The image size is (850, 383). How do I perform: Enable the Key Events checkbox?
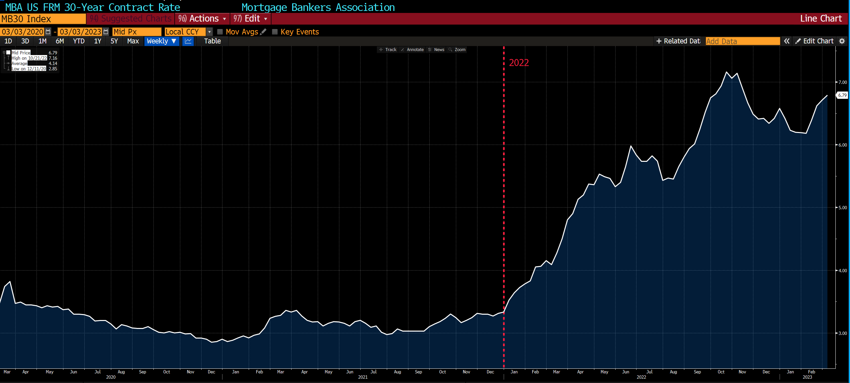coord(275,32)
